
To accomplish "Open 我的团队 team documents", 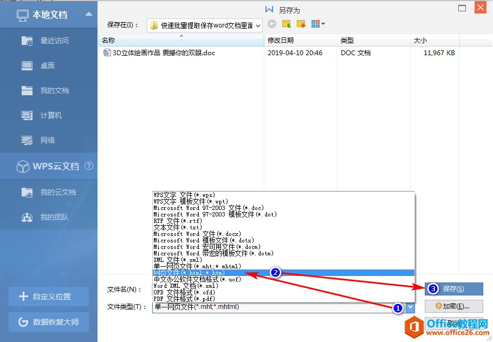I will coord(48,217).
